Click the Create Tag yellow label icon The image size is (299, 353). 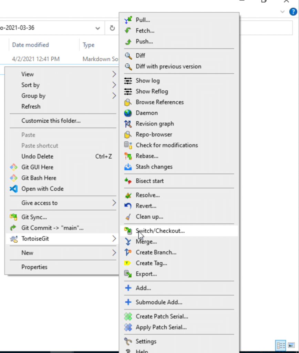(127, 263)
